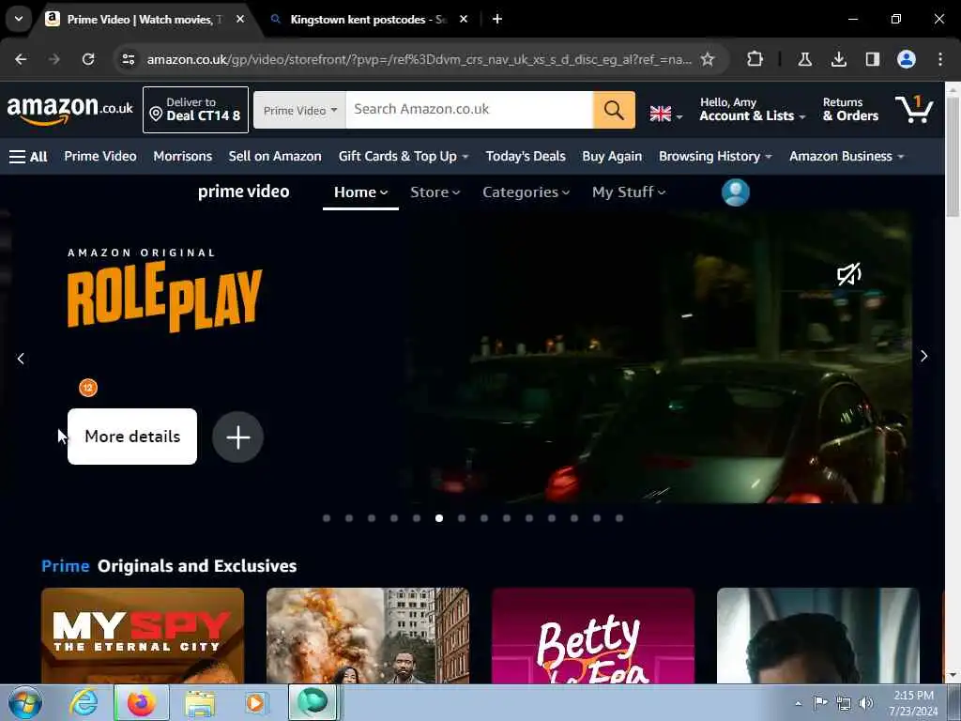The width and height of the screenshot is (961, 721).
Task: Open the browser extensions puzzle icon
Action: pyautogui.click(x=755, y=59)
